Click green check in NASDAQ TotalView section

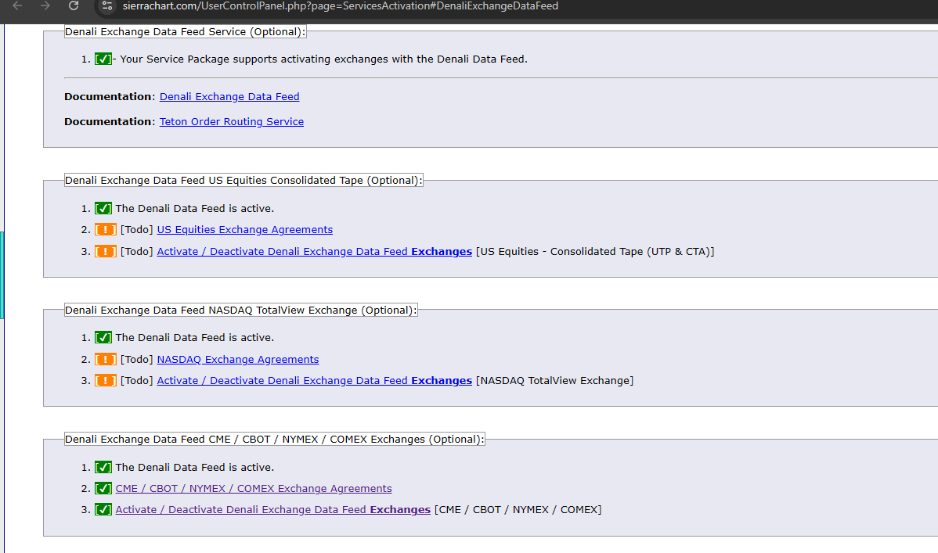tap(103, 338)
